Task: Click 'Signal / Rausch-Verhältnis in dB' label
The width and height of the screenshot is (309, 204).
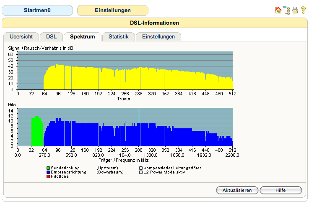Action: click(41, 48)
